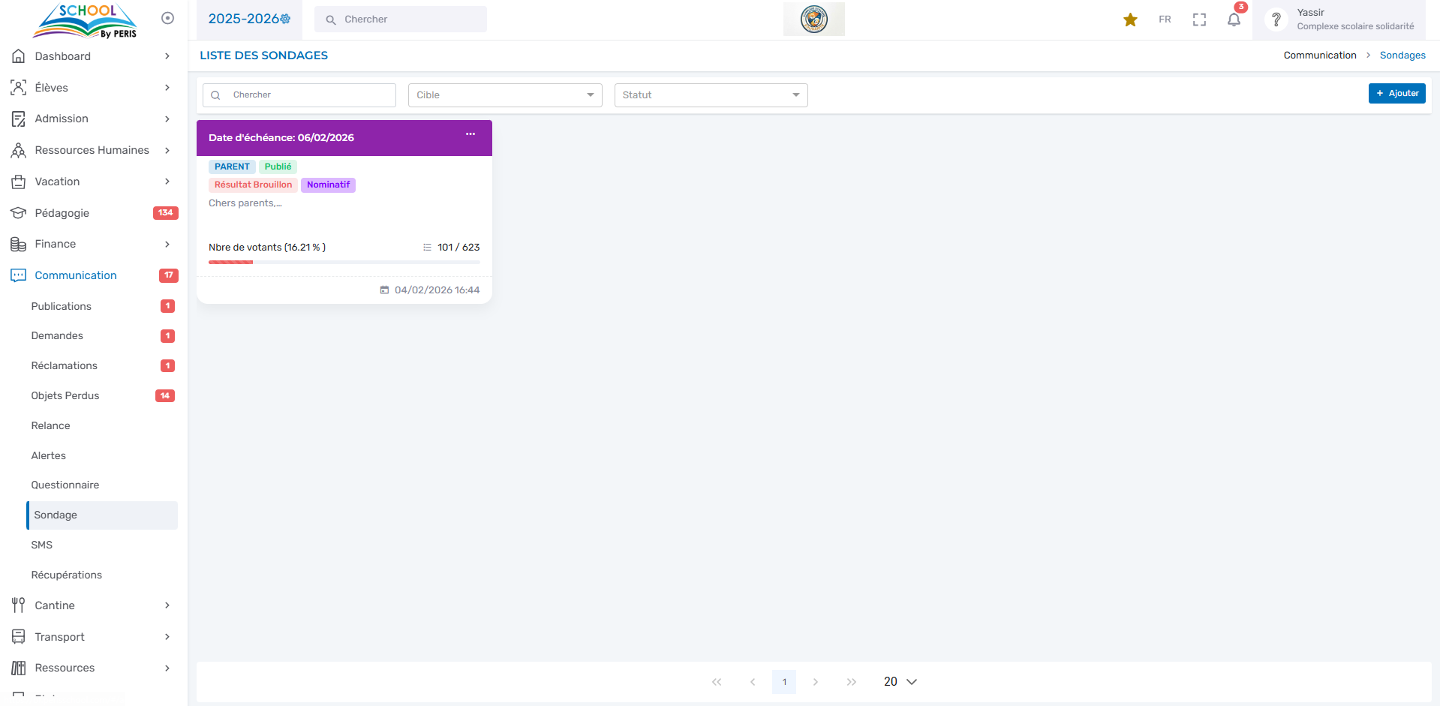Screen dimensions: 1440x706
Task: Open the Cible filter dropdown
Action: [505, 95]
